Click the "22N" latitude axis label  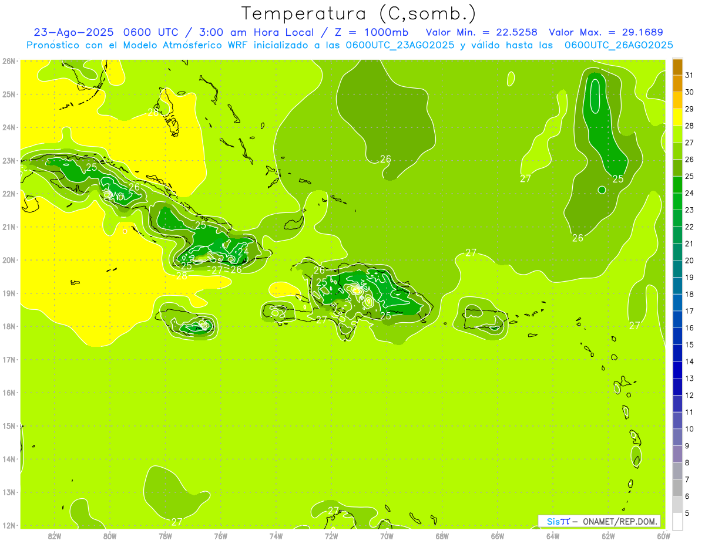(8, 194)
